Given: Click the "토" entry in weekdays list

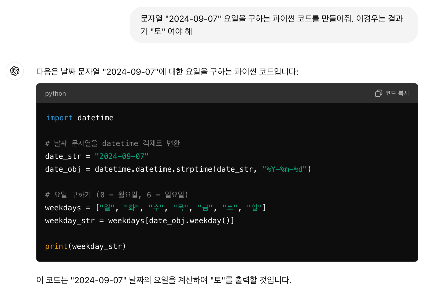Looking at the screenshot, I should pyautogui.click(x=229, y=208).
